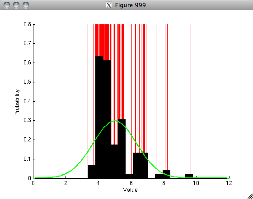The width and height of the screenshot is (253, 199).
Task: Click the red line near value 7.5
Action: coord(156,99)
